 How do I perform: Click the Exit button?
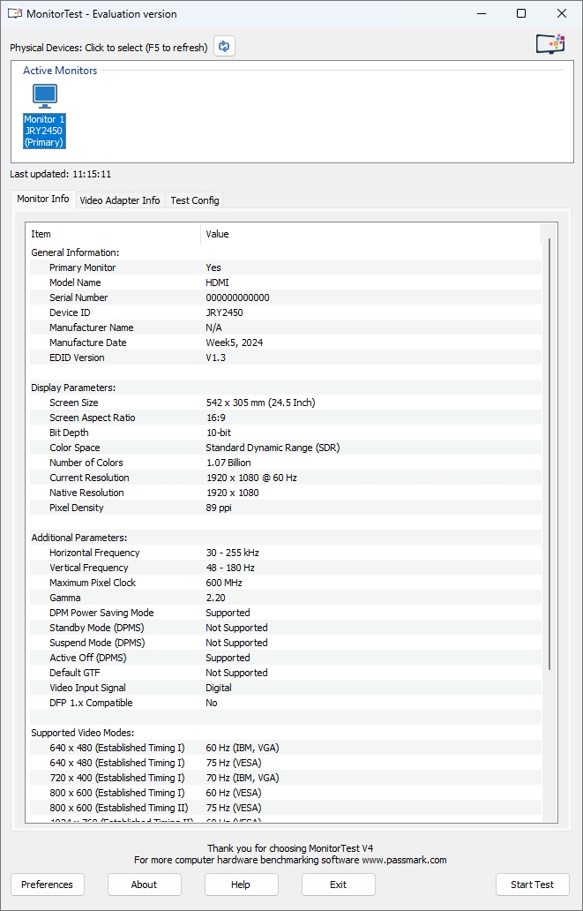click(338, 885)
